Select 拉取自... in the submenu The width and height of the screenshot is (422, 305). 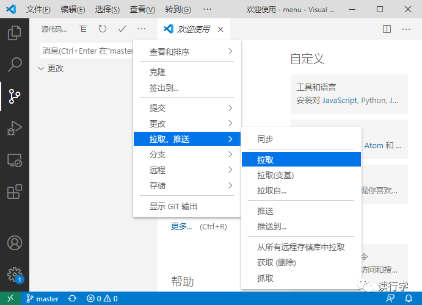tap(302, 190)
